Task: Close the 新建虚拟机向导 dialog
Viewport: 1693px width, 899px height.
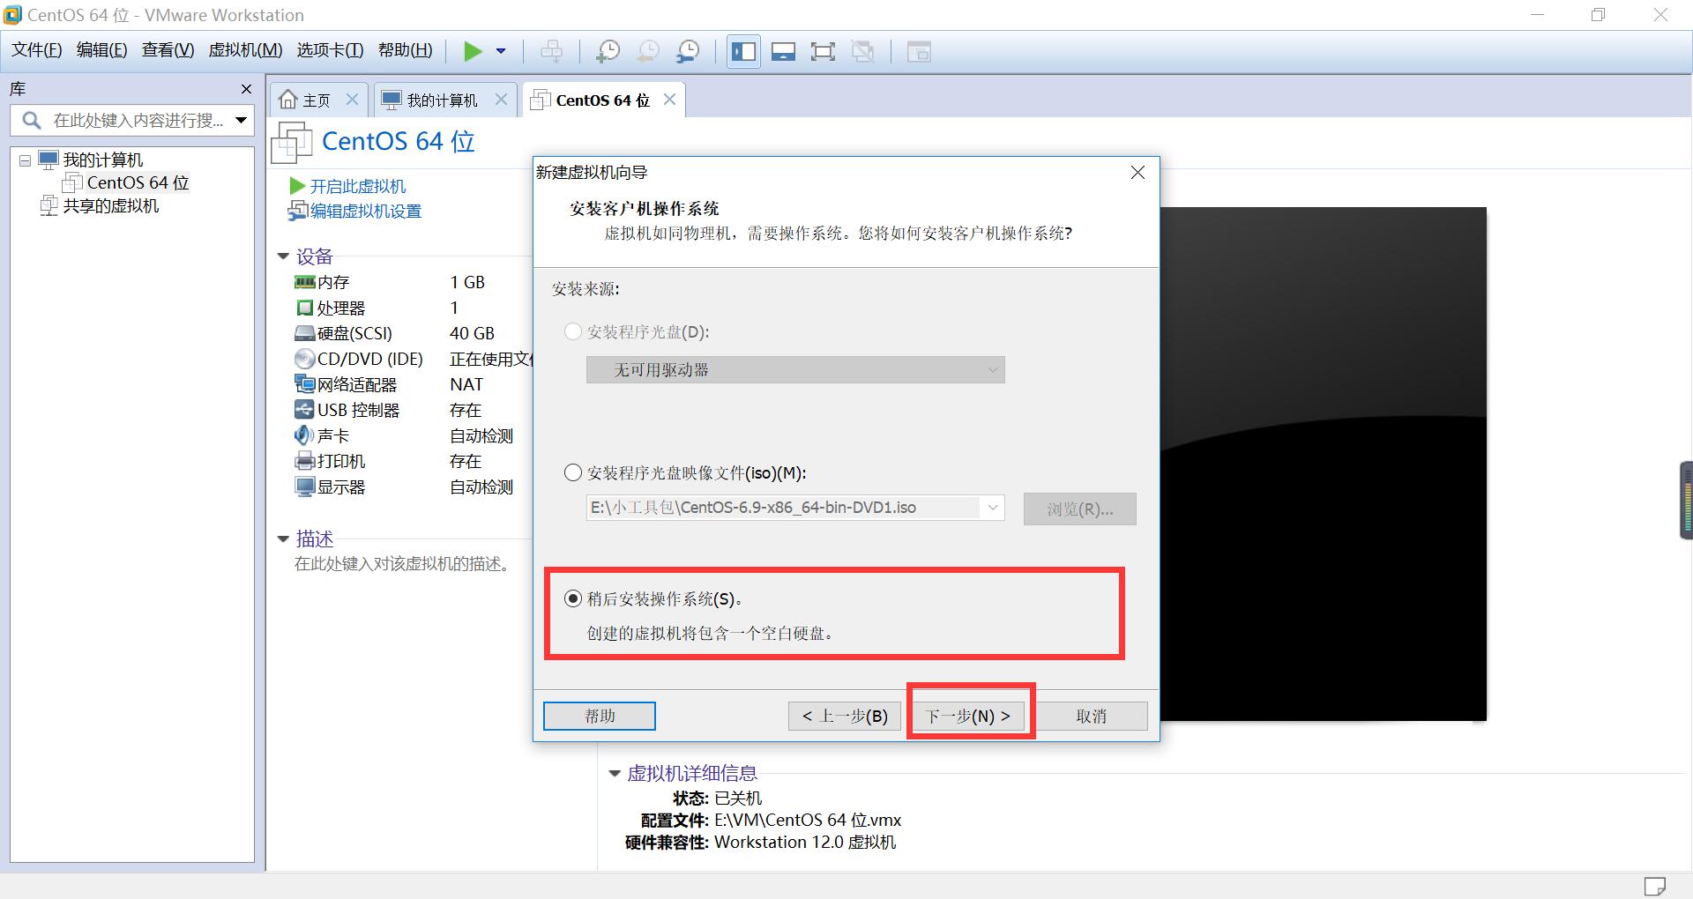Action: point(1138,173)
